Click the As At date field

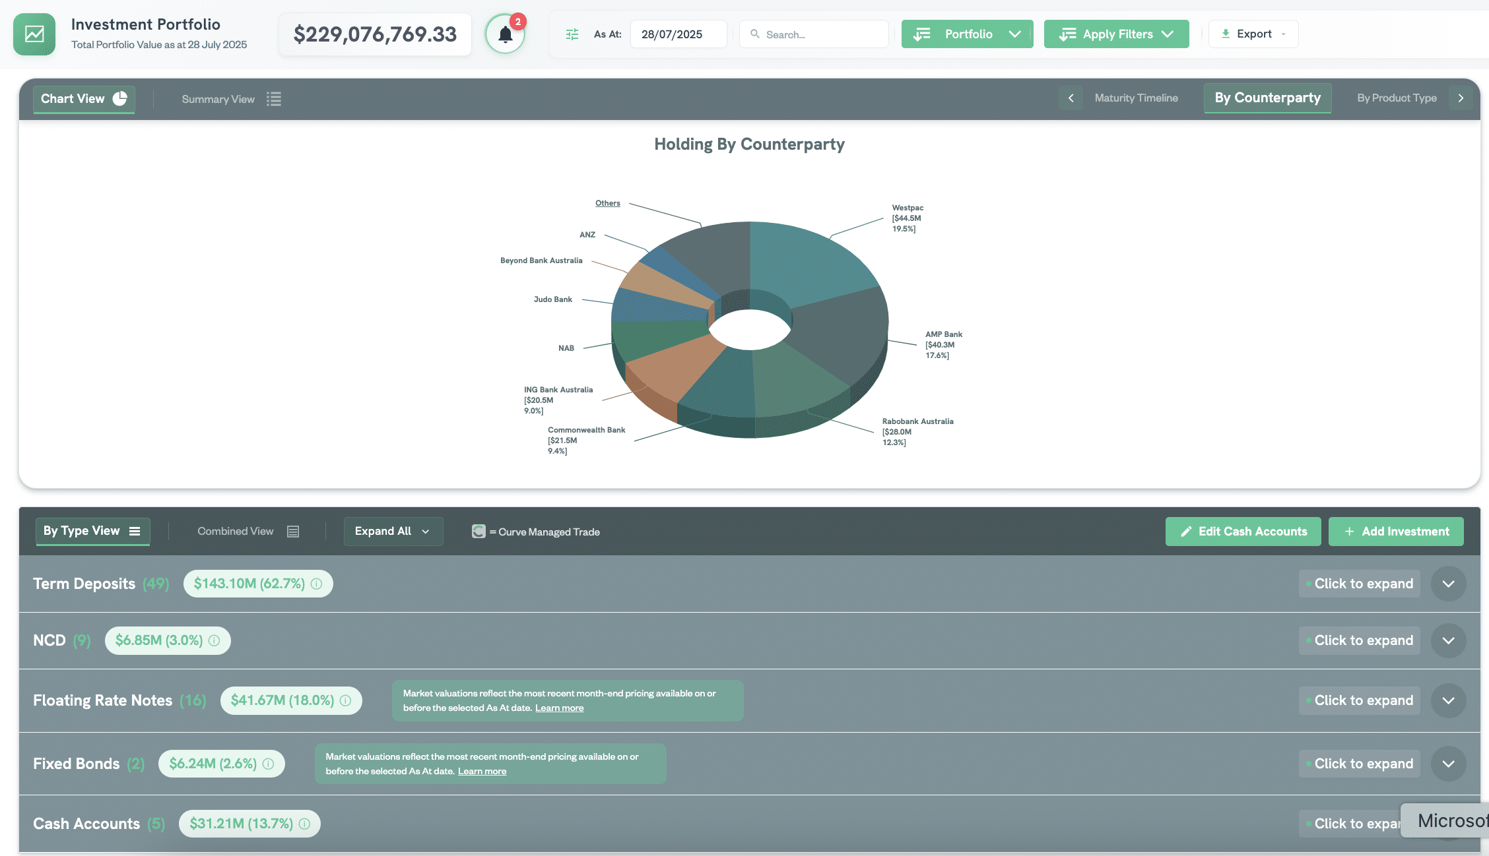click(678, 34)
